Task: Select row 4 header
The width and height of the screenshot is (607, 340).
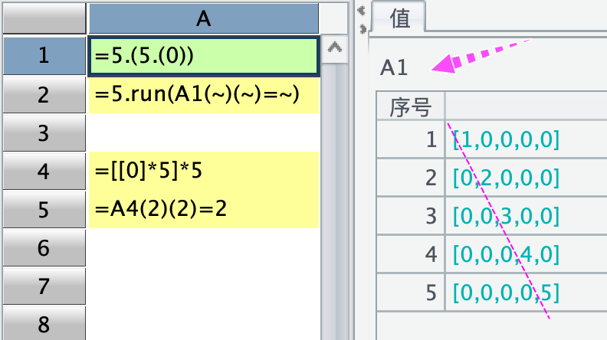Action: (x=44, y=171)
